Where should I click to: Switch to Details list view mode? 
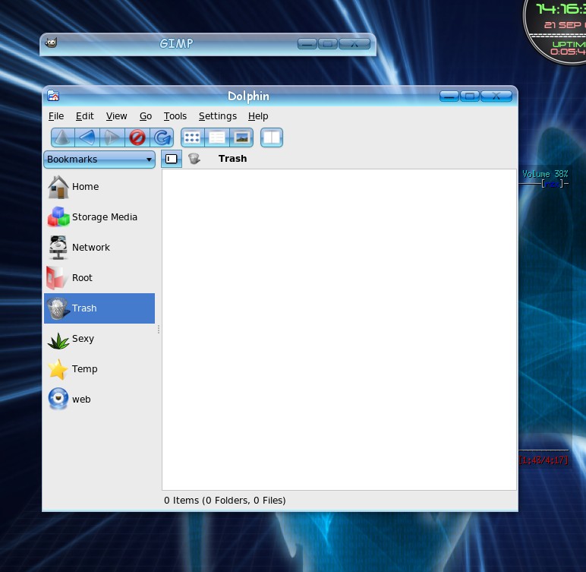pyautogui.click(x=217, y=137)
